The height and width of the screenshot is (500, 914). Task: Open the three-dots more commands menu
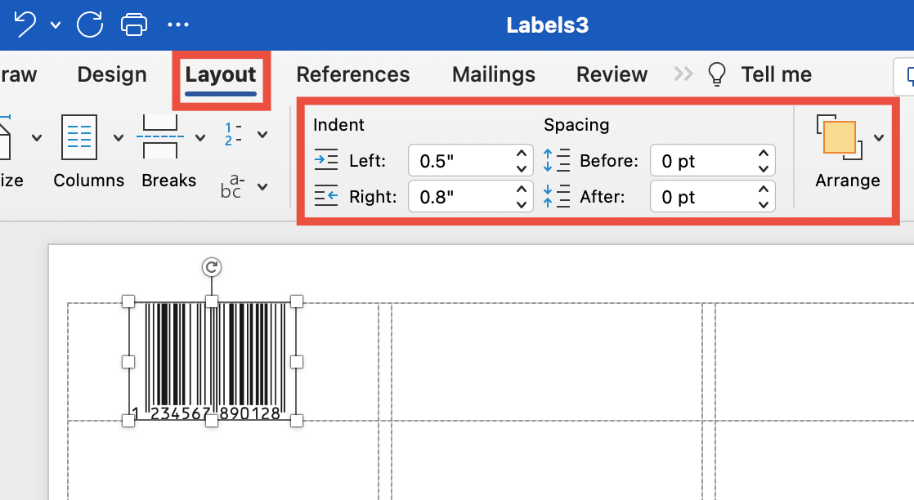coord(177,25)
